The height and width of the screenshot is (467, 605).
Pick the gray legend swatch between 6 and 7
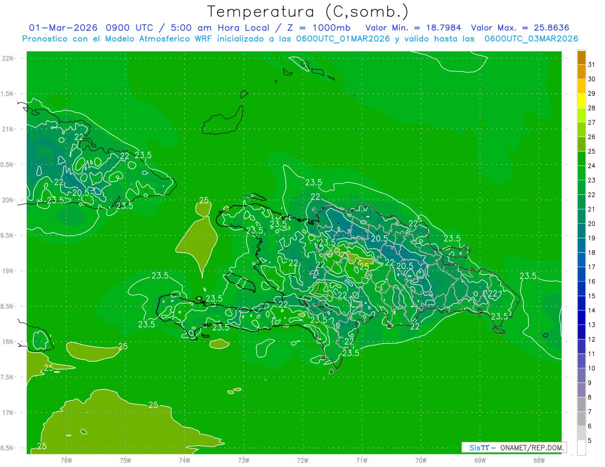point(581,419)
